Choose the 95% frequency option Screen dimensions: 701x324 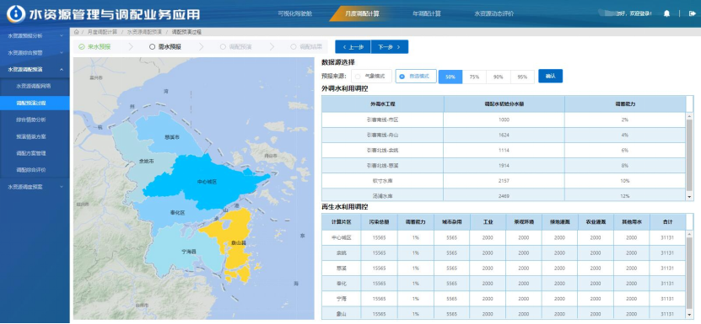pyautogui.click(x=522, y=77)
